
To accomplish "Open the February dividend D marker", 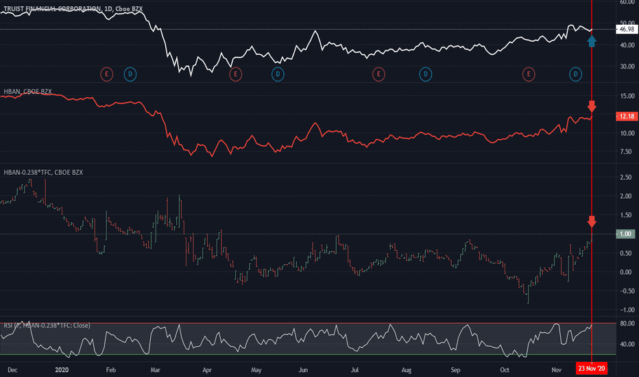I will pos(130,74).
